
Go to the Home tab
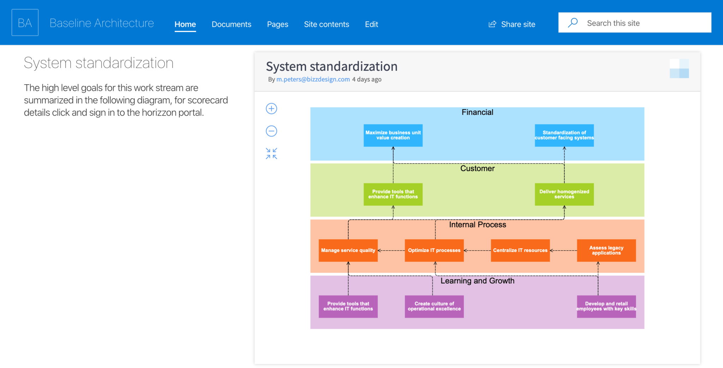pyautogui.click(x=185, y=24)
